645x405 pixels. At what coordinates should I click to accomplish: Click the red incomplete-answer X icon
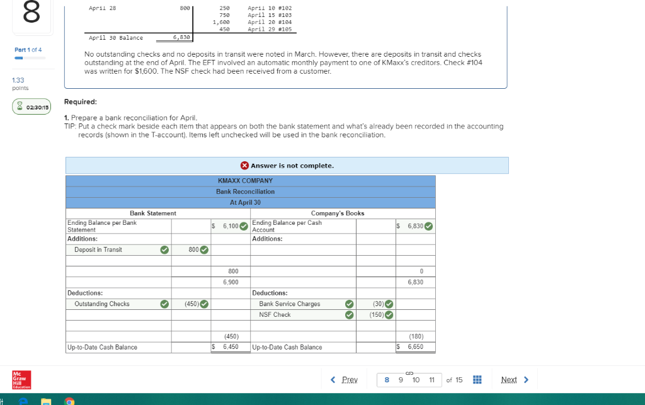pyautogui.click(x=244, y=165)
